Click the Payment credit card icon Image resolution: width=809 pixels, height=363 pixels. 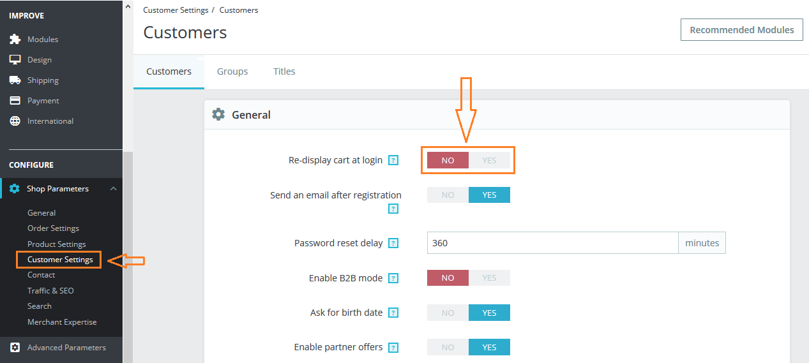click(x=15, y=101)
